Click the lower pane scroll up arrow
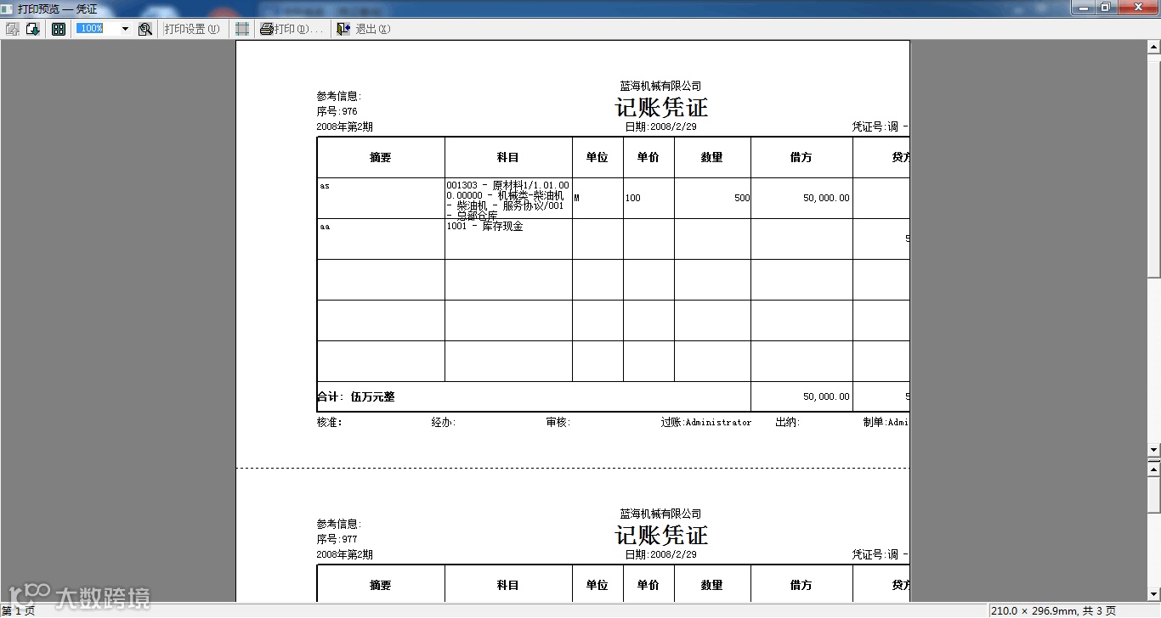1161x618 pixels. tap(1154, 468)
